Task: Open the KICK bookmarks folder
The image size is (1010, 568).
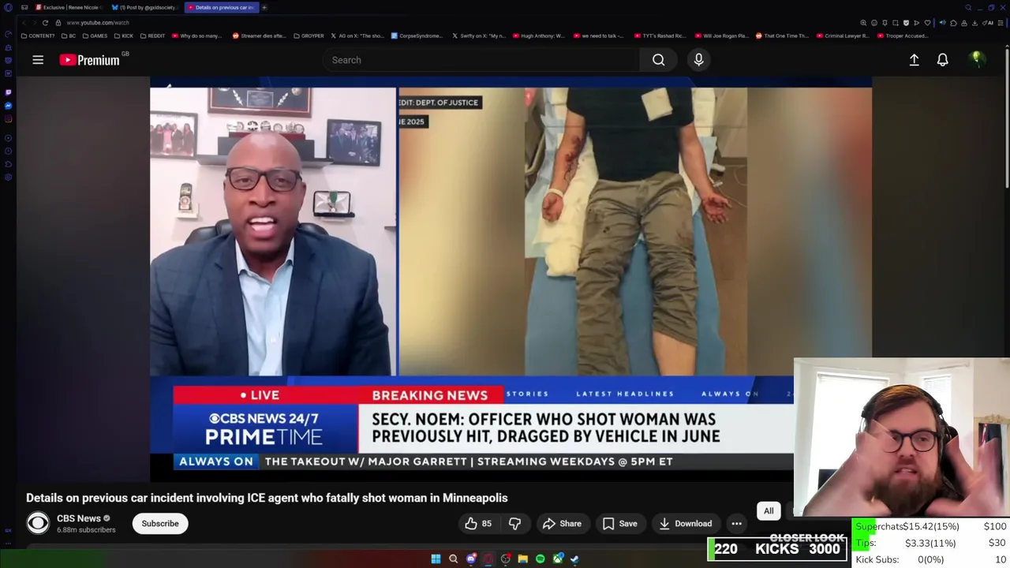Action: [x=124, y=35]
